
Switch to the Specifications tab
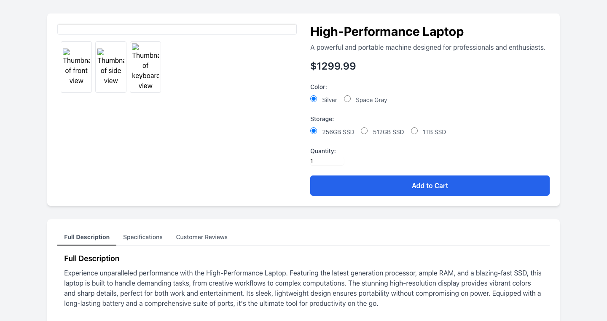pyautogui.click(x=142, y=237)
